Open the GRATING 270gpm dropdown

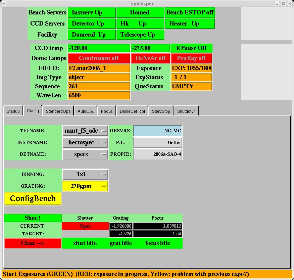[85, 186]
